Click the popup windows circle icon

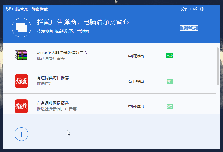pyautogui.click(x=21, y=28)
